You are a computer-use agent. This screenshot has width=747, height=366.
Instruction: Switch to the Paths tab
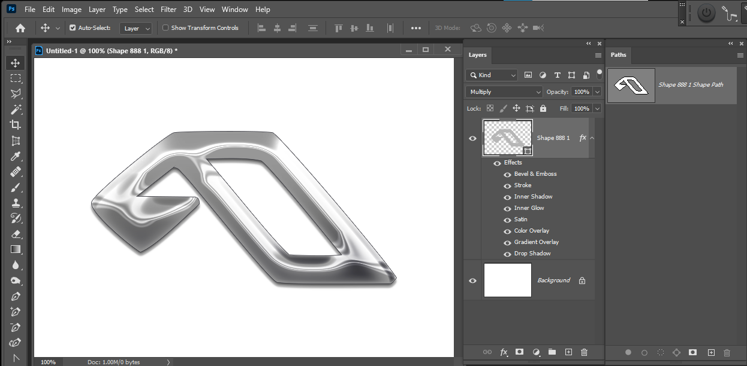[618, 55]
